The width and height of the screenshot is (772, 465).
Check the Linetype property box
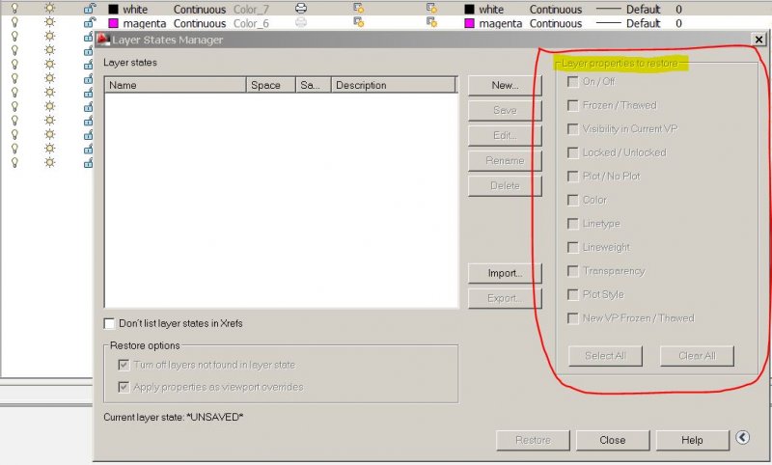coord(572,224)
